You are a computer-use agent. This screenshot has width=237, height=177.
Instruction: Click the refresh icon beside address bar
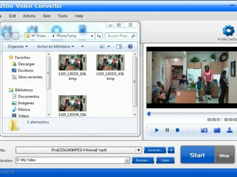click(99, 36)
